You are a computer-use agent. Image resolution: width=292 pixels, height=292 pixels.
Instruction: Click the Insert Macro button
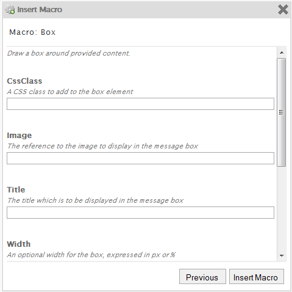[x=257, y=277]
